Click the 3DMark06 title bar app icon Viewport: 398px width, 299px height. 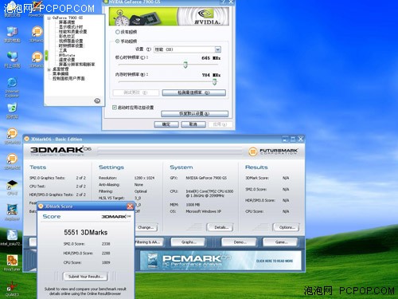point(26,139)
